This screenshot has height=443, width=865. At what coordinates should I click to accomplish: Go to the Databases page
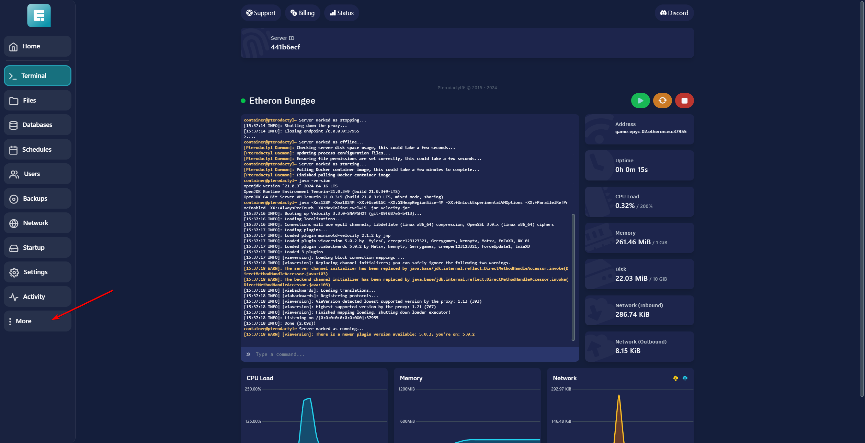pyautogui.click(x=37, y=125)
